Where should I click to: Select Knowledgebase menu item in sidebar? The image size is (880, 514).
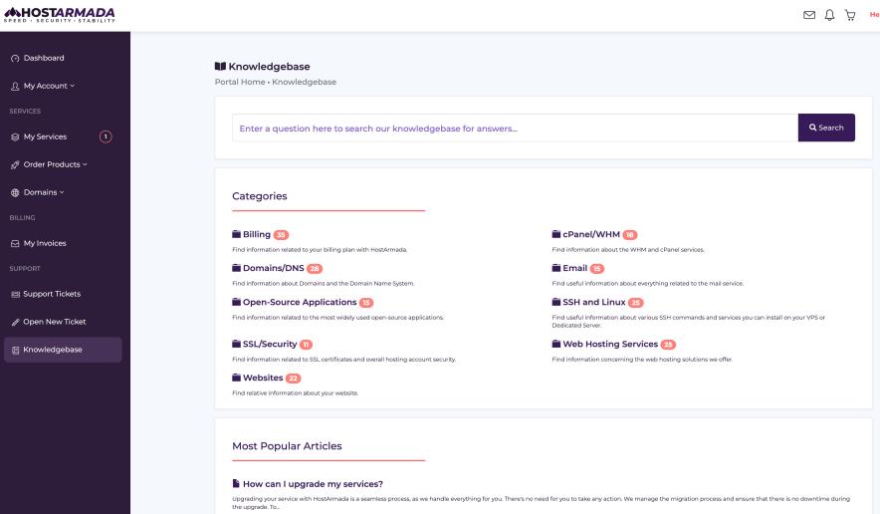[x=63, y=350]
